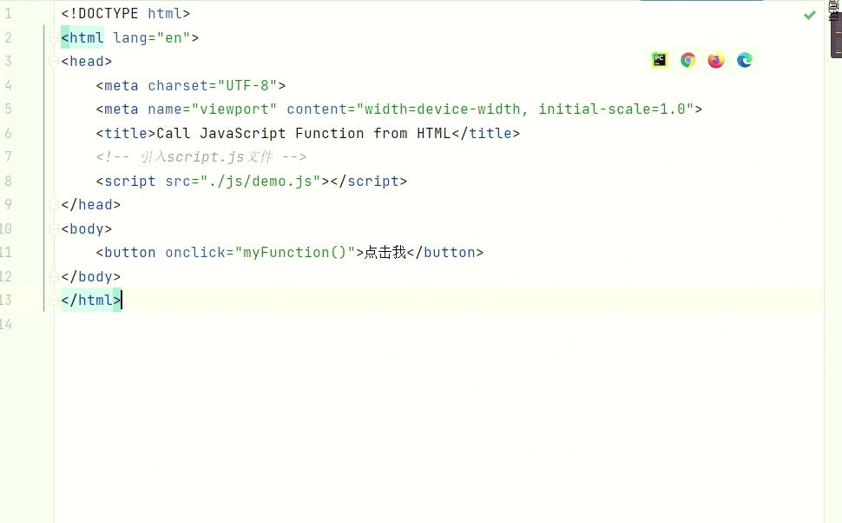Click the button label text 点击我
Viewport: 842px width, 523px height.
click(x=385, y=253)
